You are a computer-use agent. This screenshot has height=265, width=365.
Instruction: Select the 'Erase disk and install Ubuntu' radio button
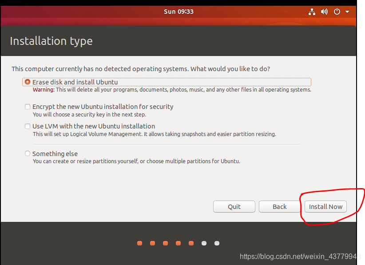tap(28, 82)
